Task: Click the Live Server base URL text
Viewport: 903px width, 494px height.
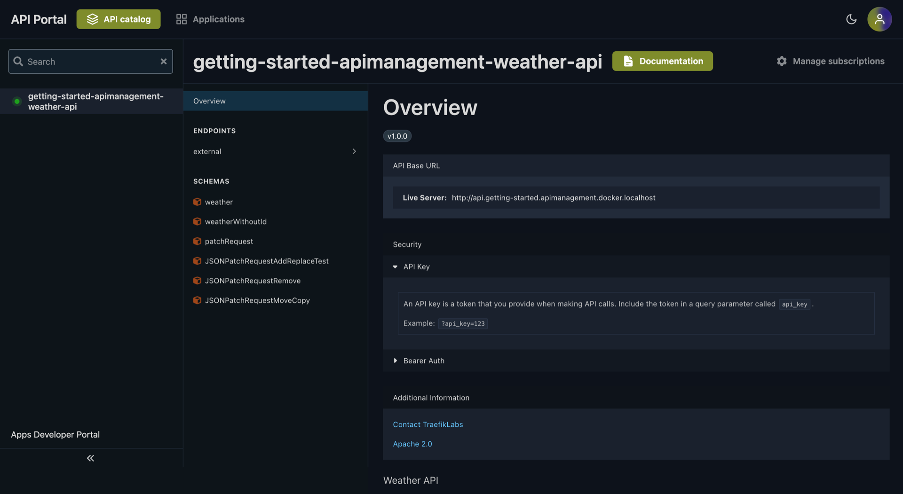Action: point(554,198)
